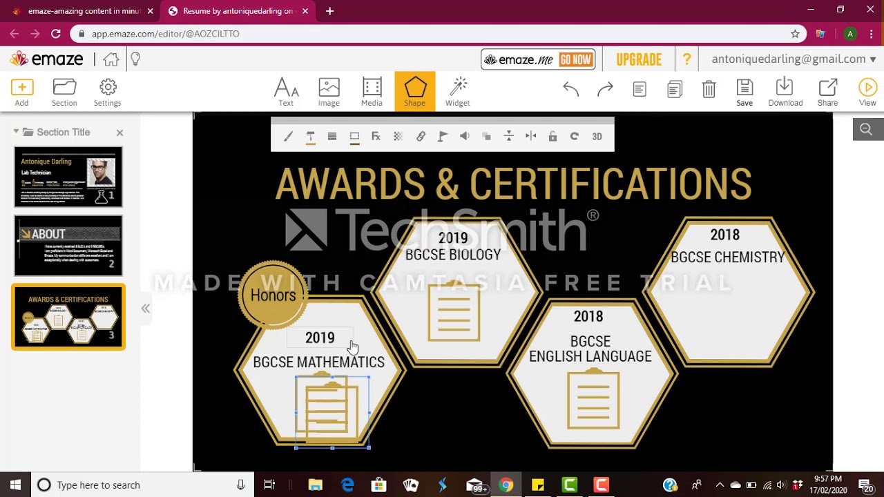Click the vertical align icon
Viewport: 884px width, 497px height.
pyautogui.click(x=509, y=137)
